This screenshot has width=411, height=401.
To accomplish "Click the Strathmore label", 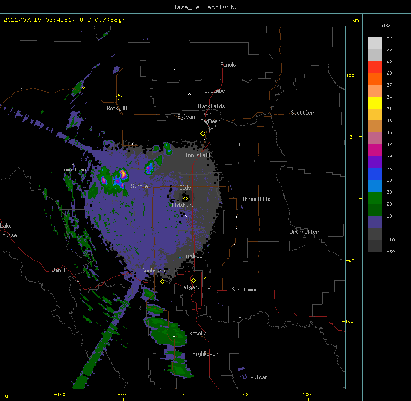I will pyautogui.click(x=246, y=290).
